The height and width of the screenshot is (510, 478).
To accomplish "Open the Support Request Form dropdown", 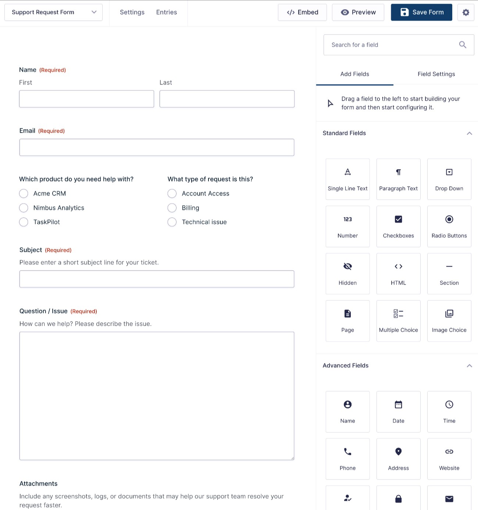I will tap(53, 12).
